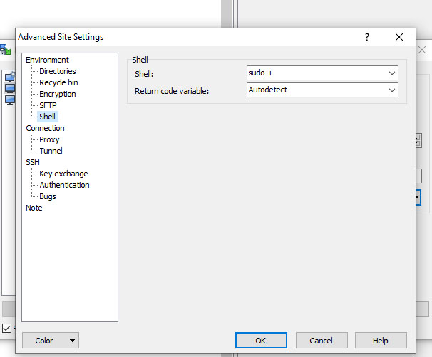This screenshot has height=357, width=432.
Task: Toggle the checkbox at bottom left corner
Action: (6, 328)
